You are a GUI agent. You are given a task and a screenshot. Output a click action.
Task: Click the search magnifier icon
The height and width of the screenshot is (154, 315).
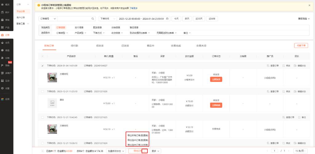tap(93, 19)
